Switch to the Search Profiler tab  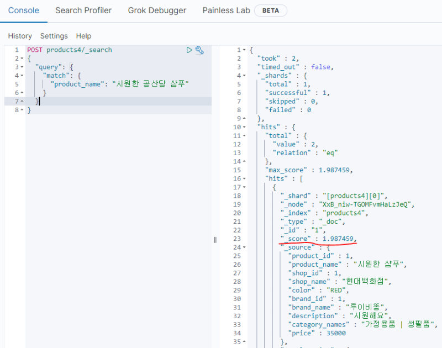coord(83,10)
